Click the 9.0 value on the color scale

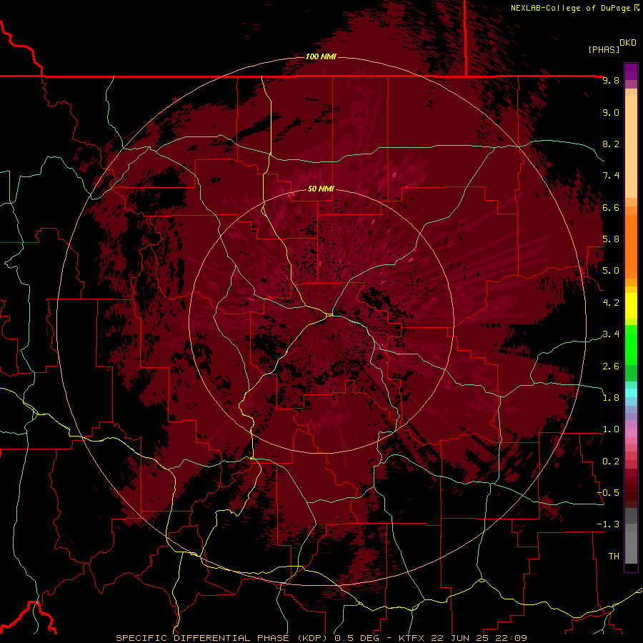pos(611,112)
